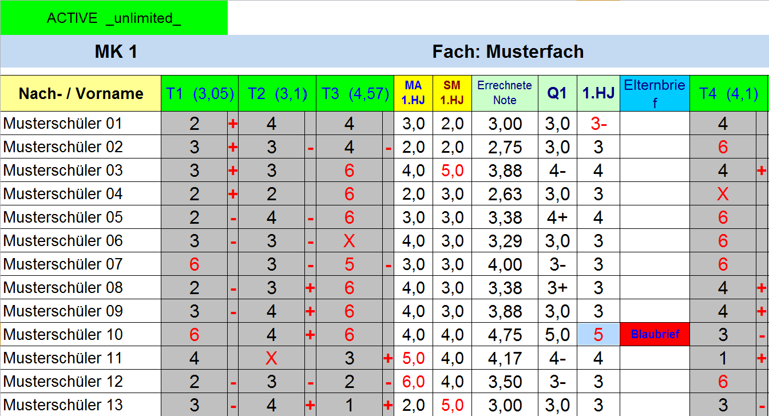Select the name cell "Musterschüler 12"

(x=81, y=382)
